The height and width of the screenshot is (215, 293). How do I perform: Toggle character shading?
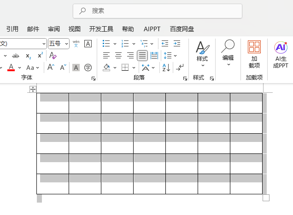pyautogui.click(x=76, y=68)
